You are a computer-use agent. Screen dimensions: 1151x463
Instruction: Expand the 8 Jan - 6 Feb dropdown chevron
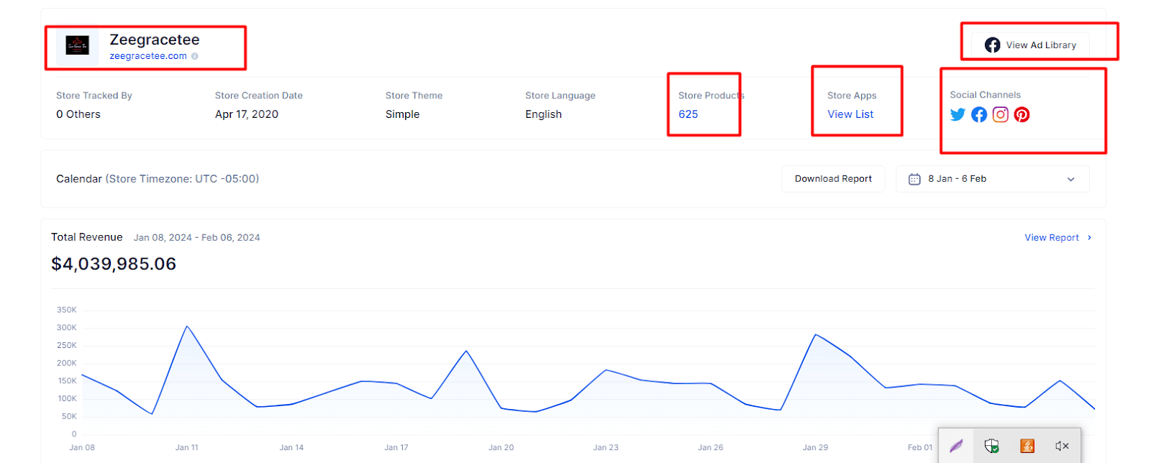pos(1070,179)
